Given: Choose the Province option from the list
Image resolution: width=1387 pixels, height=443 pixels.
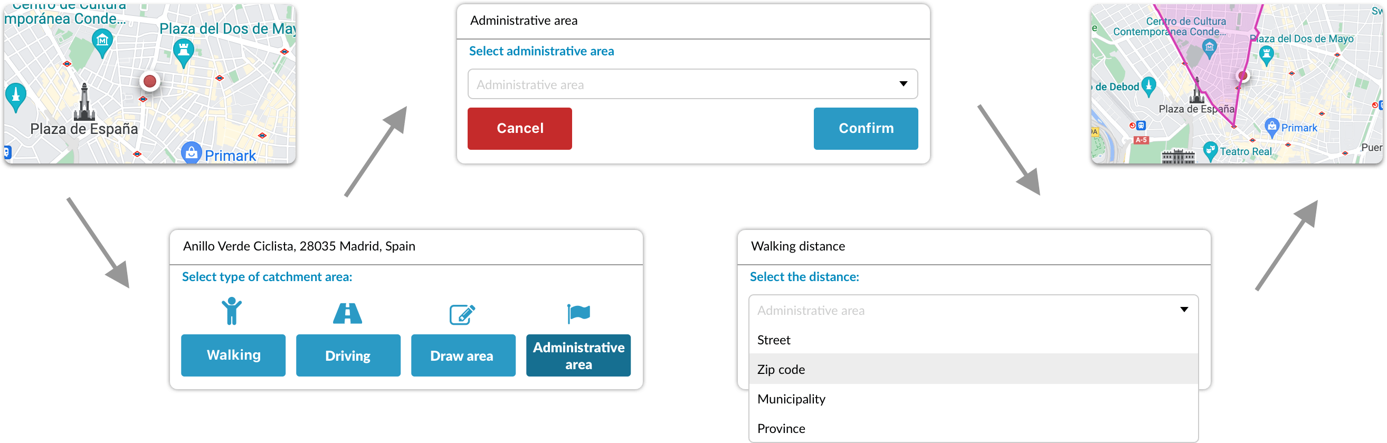Looking at the screenshot, I should [781, 428].
